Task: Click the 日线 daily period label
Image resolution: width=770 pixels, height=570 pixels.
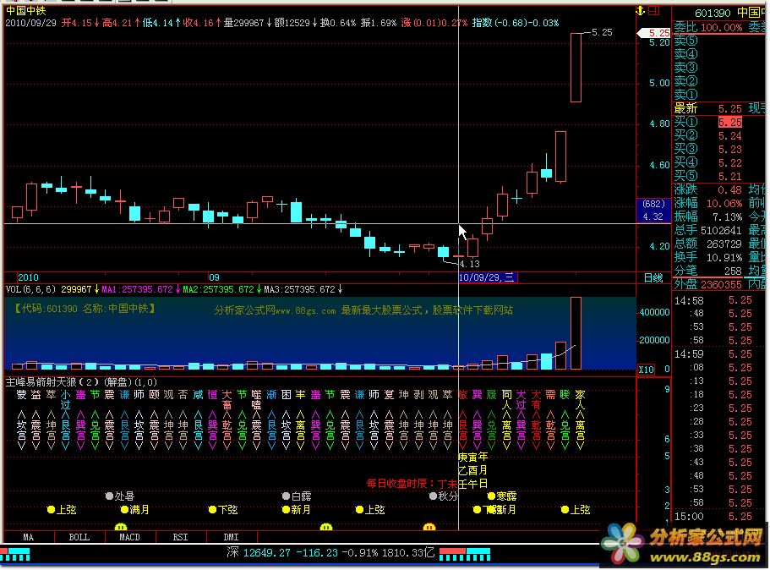Action: pos(653,278)
